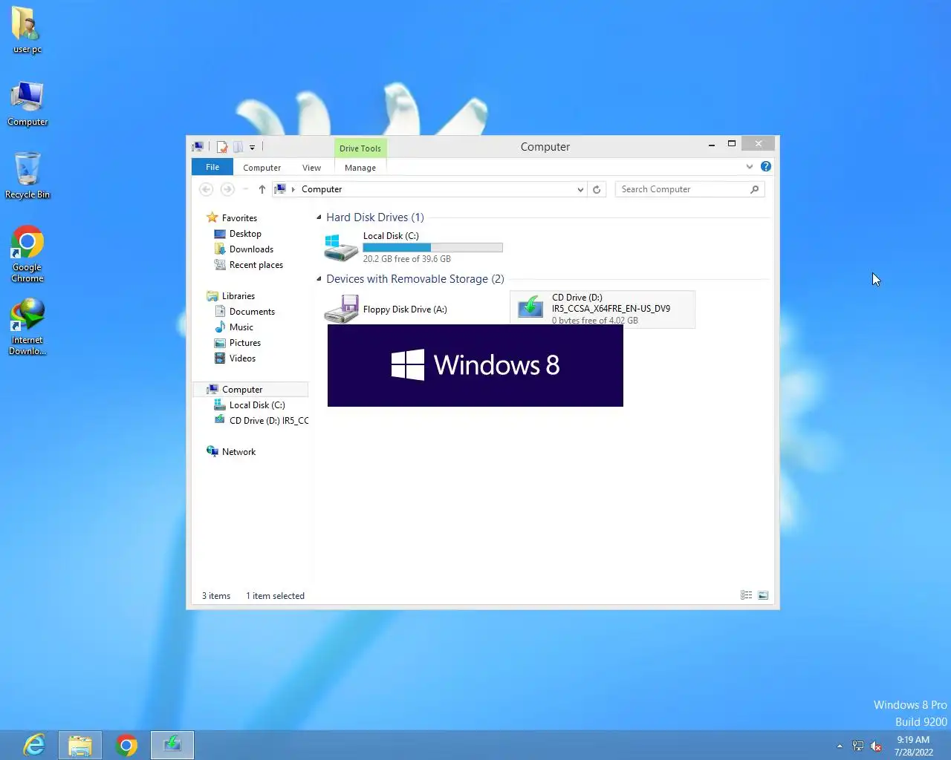
Task: Select the Local Disk (C:) drive icon
Action: 341,247
